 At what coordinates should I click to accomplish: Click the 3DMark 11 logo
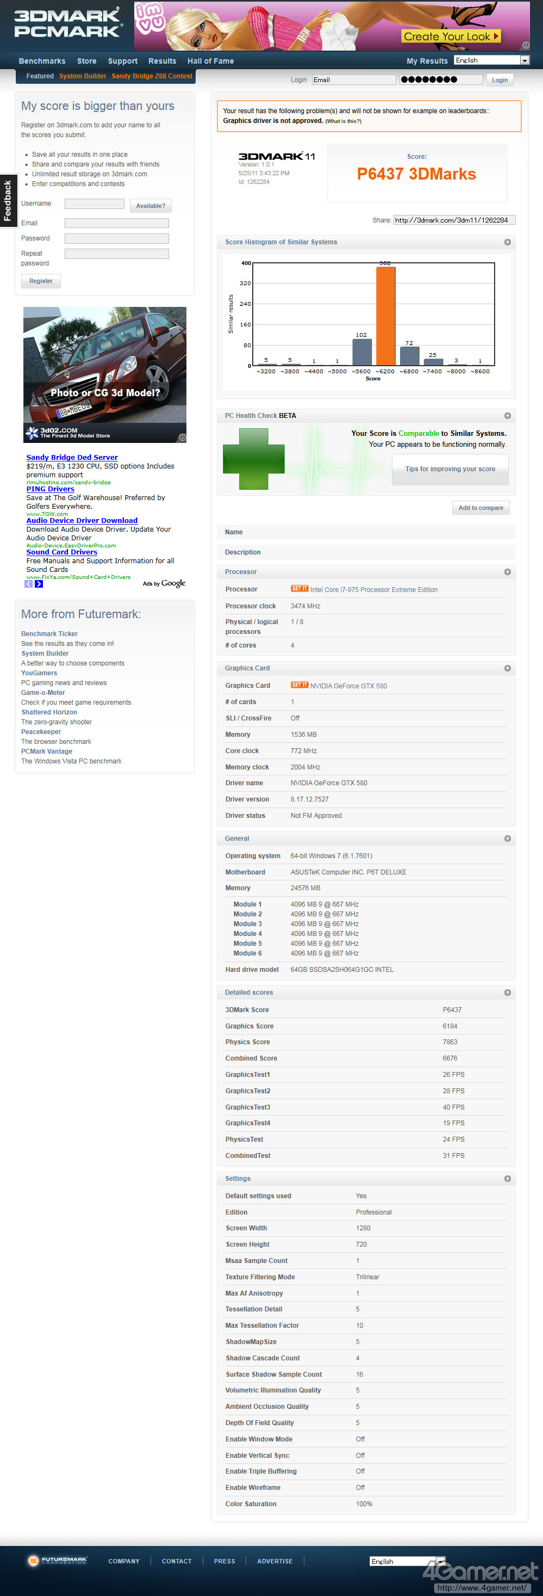coord(277,157)
